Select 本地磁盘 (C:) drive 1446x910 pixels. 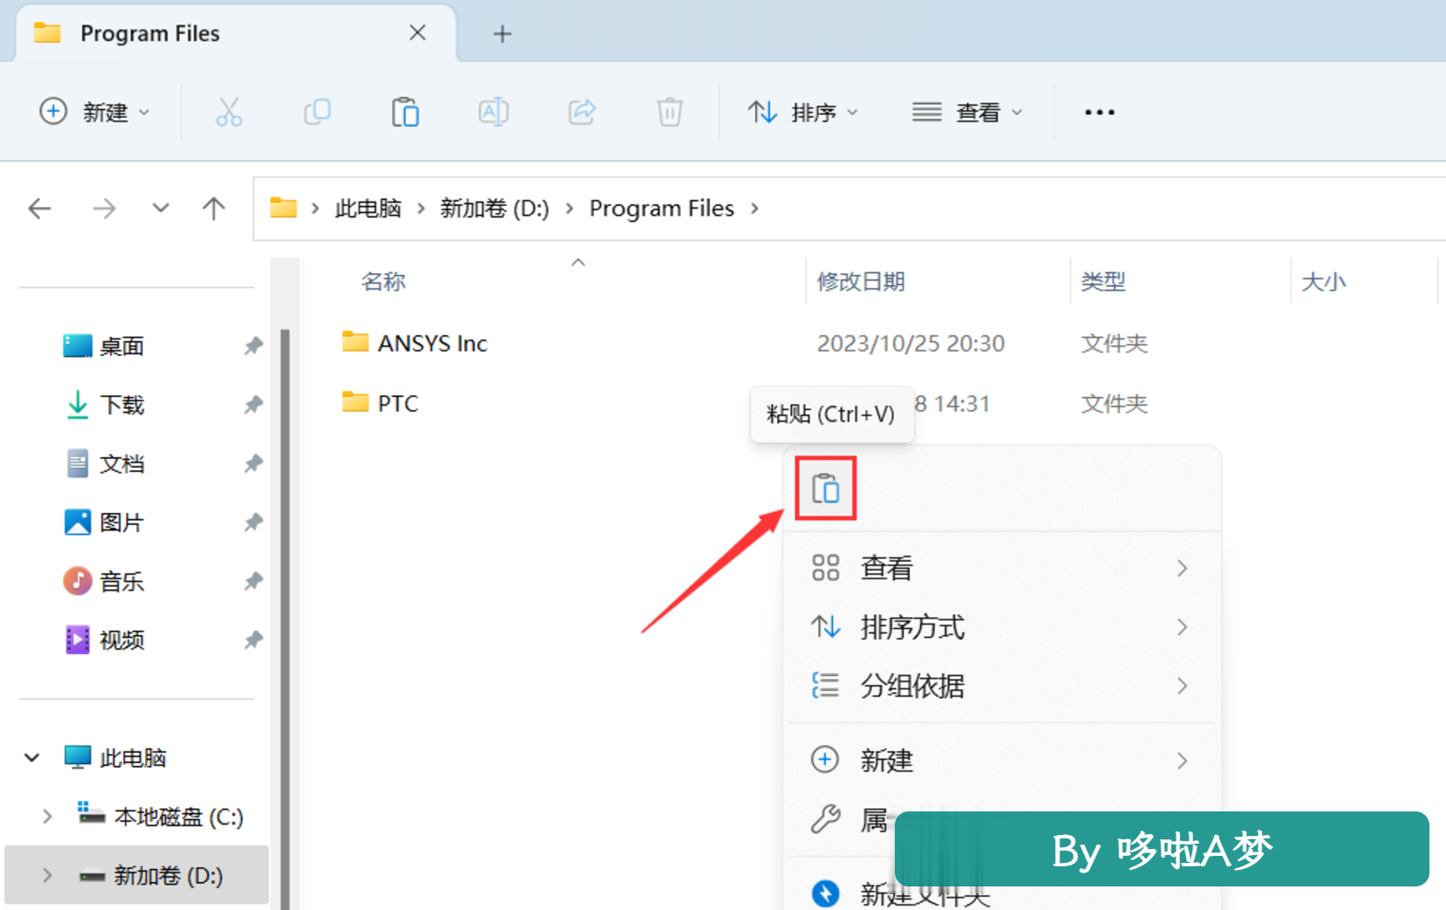pyautogui.click(x=179, y=817)
